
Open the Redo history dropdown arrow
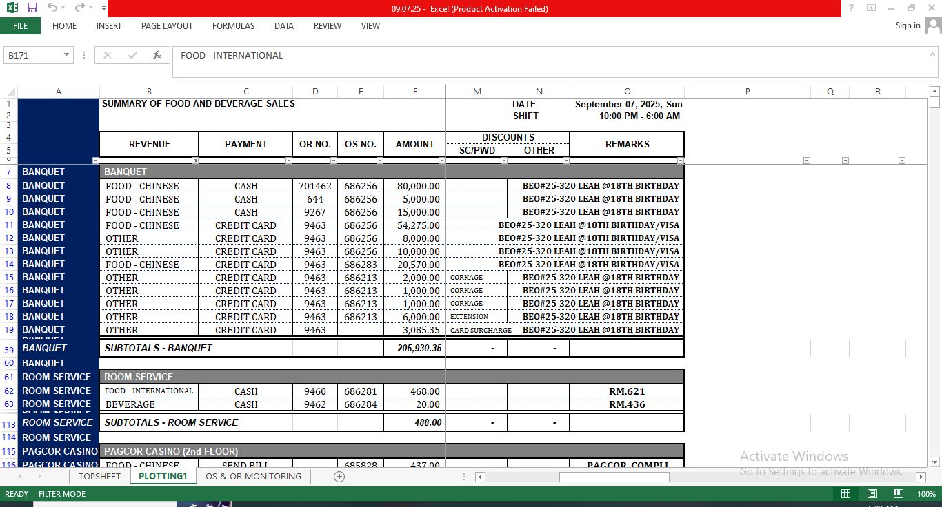(90, 8)
